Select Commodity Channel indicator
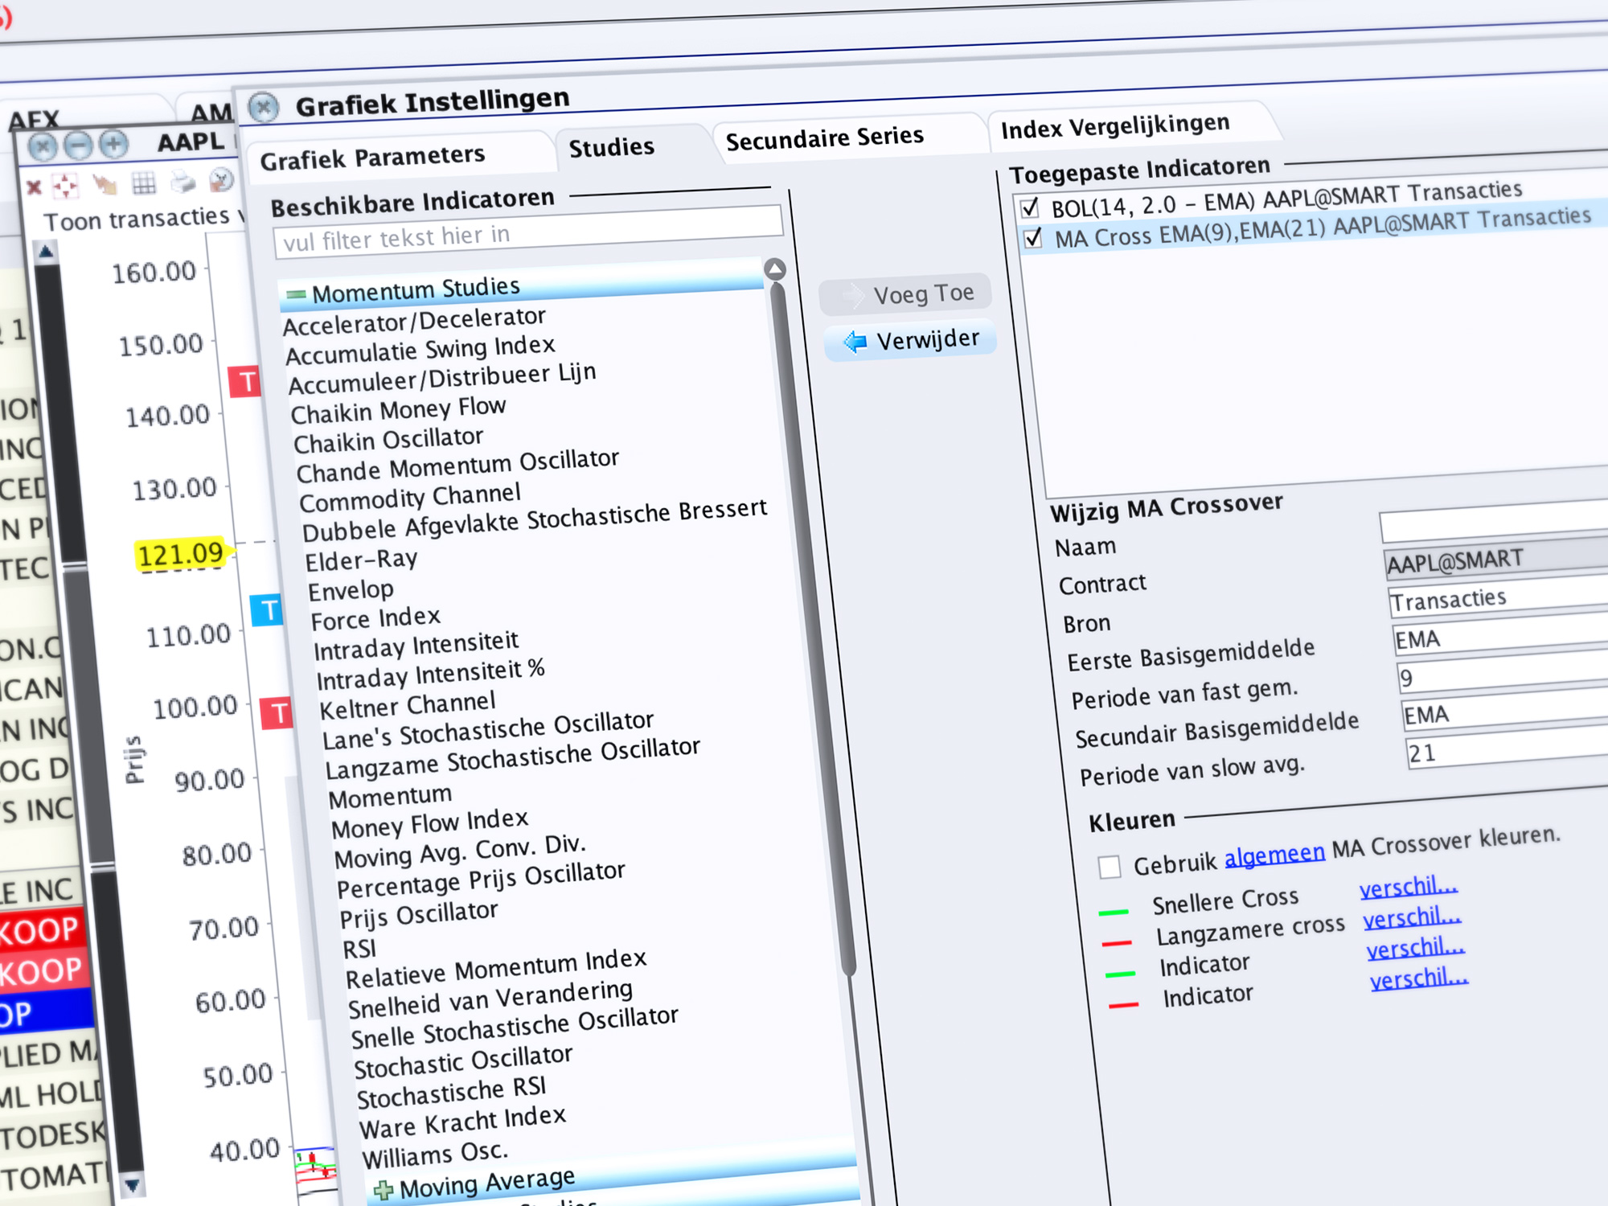The width and height of the screenshot is (1608, 1206). (410, 497)
